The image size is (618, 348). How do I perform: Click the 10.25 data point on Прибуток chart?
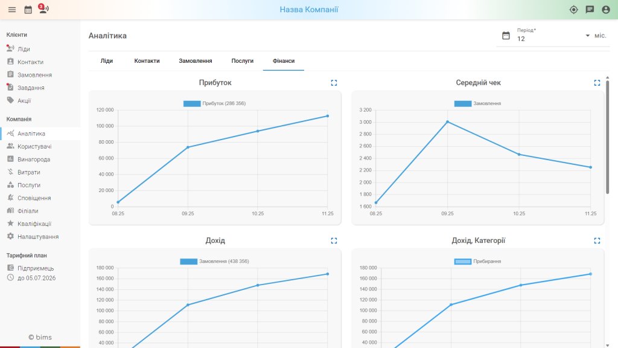tap(258, 131)
